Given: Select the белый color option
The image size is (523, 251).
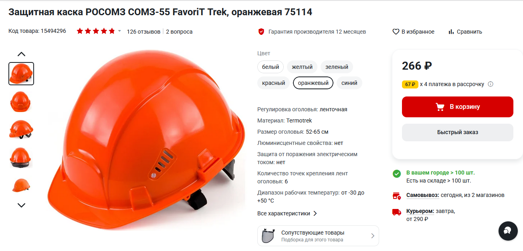Looking at the screenshot, I should point(271,67).
